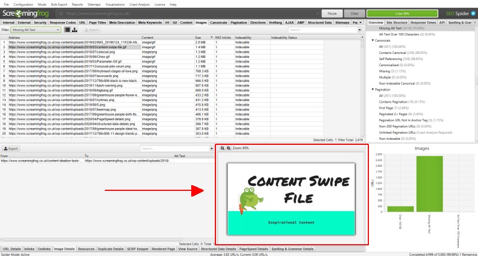Click the lower panel Export button
The width and height of the screenshot is (478, 256).
tap(11, 149)
